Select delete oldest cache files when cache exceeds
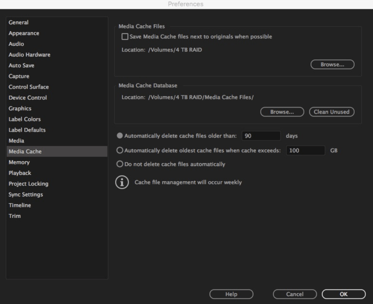Viewport: 373px width, 304px height. (120, 151)
